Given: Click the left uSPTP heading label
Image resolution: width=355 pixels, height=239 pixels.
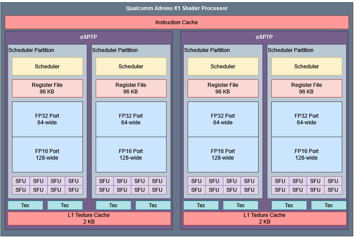Looking at the screenshot, I should [x=89, y=37].
